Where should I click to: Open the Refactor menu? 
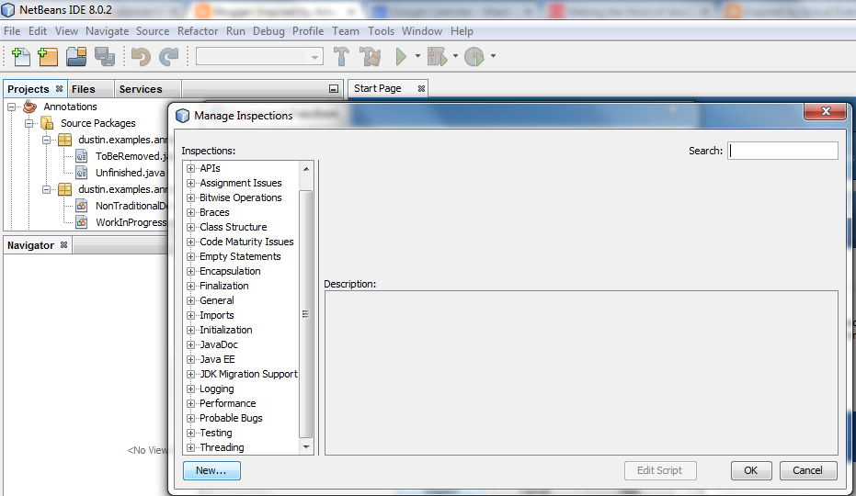(x=198, y=31)
